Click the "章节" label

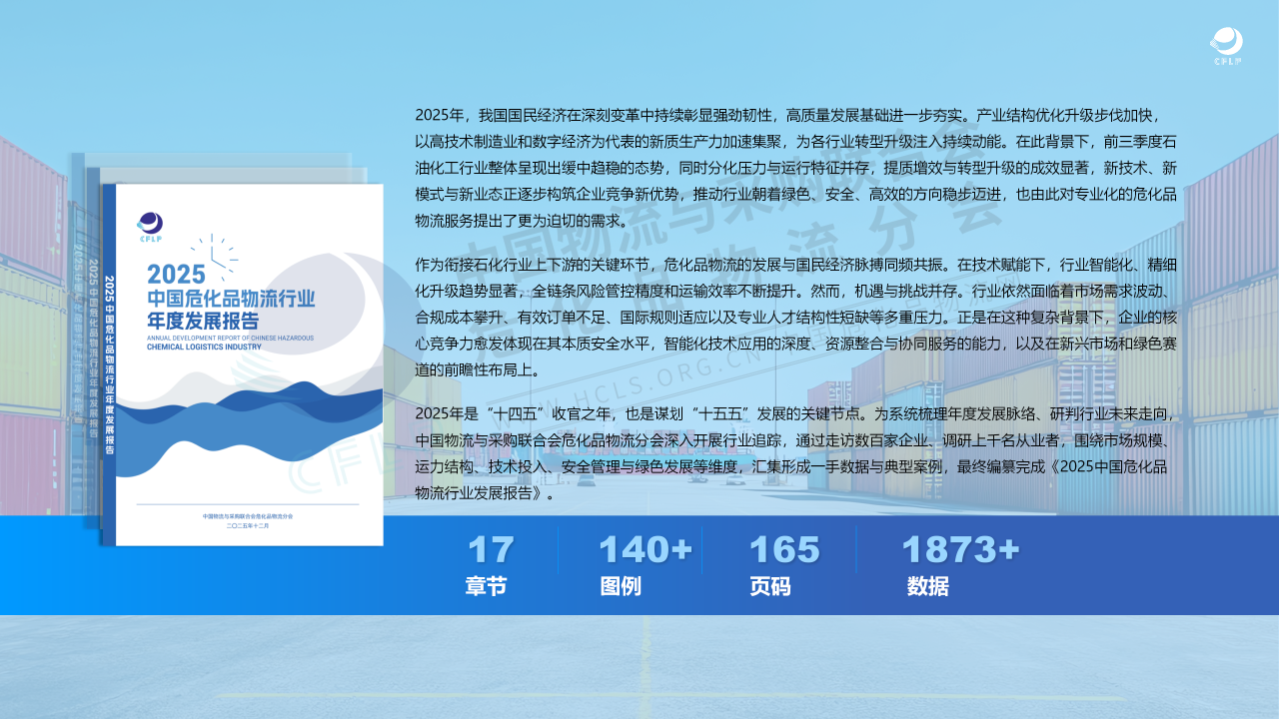click(x=486, y=587)
